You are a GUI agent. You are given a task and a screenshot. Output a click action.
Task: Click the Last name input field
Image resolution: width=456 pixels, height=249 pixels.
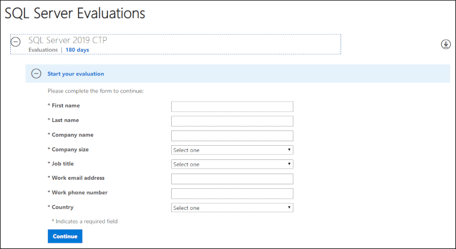(x=232, y=121)
